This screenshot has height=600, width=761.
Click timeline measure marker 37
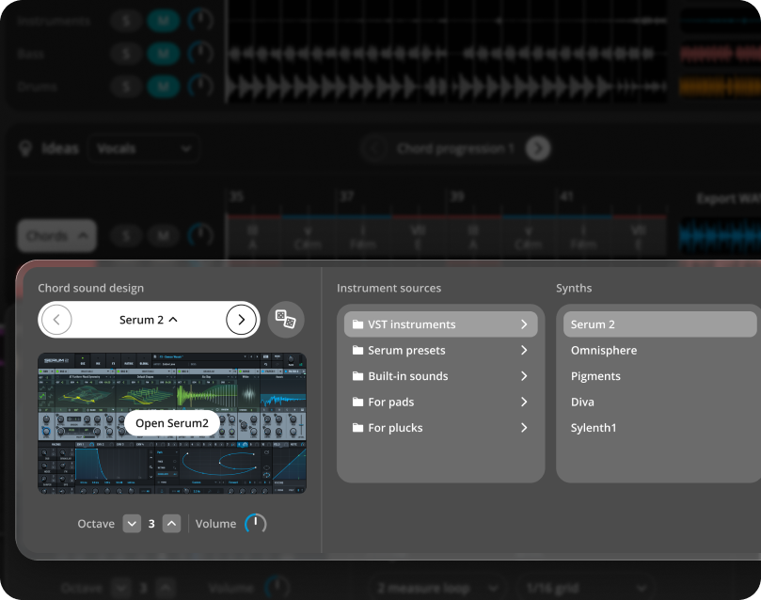(x=346, y=197)
